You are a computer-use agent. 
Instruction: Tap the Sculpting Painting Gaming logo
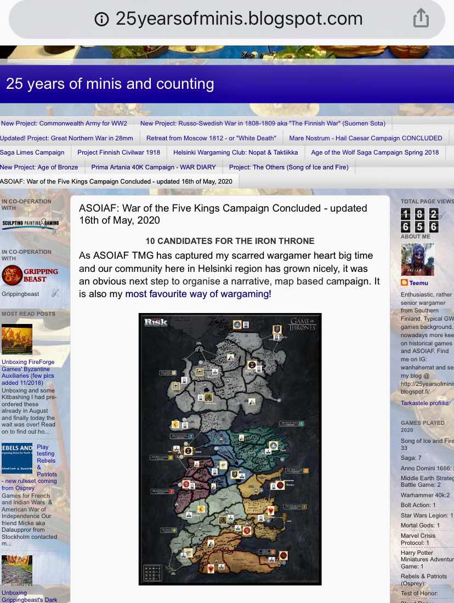point(30,225)
